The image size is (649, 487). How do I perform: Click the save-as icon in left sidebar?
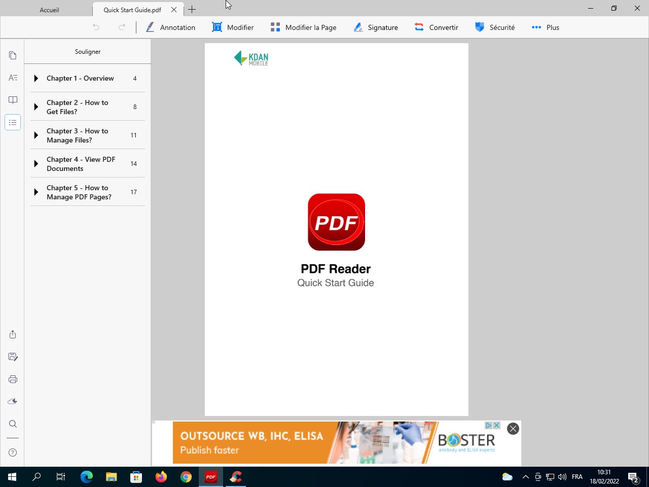pyautogui.click(x=13, y=357)
